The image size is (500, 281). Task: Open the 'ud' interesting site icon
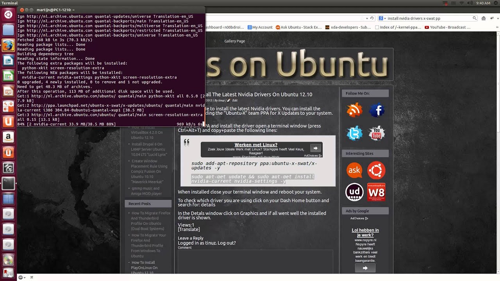pyautogui.click(x=354, y=192)
